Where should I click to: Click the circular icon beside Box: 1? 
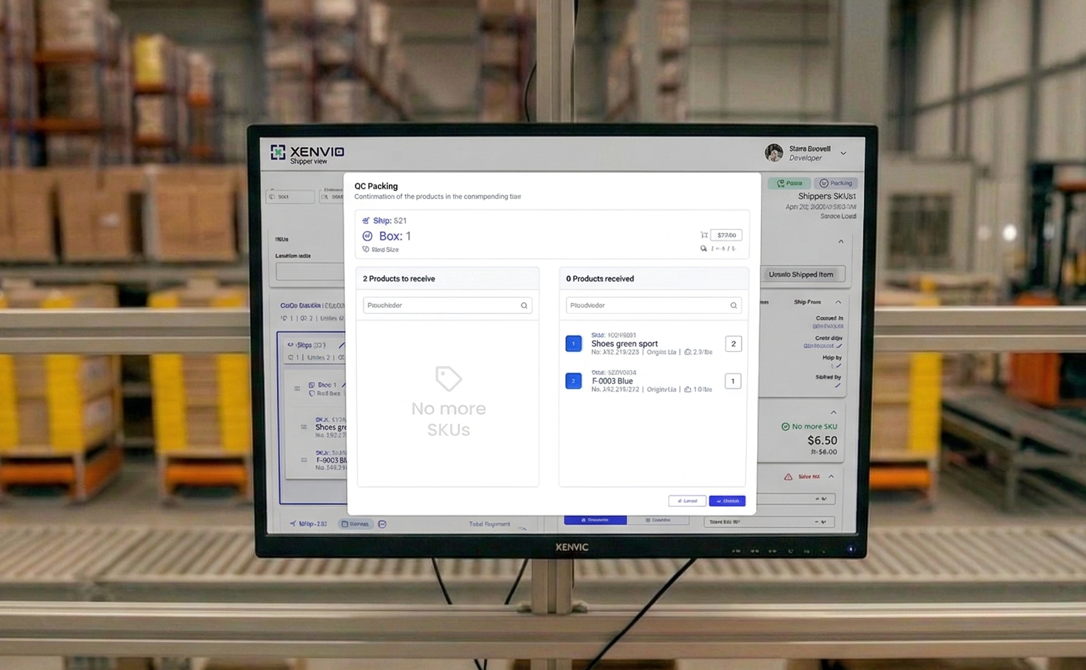click(x=367, y=236)
